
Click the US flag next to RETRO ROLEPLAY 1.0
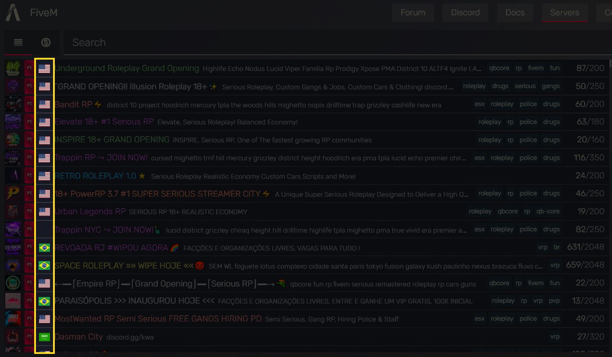click(x=44, y=176)
